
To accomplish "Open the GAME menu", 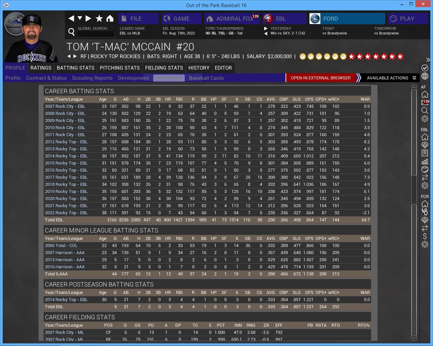I will click(x=181, y=19).
